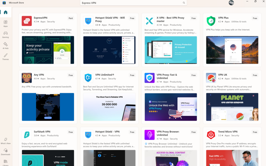Click the Hotspot Shield VPN - Wifi Proxy icon
Image resolution: width=266 pixels, height=166 pixels.
(88, 21)
